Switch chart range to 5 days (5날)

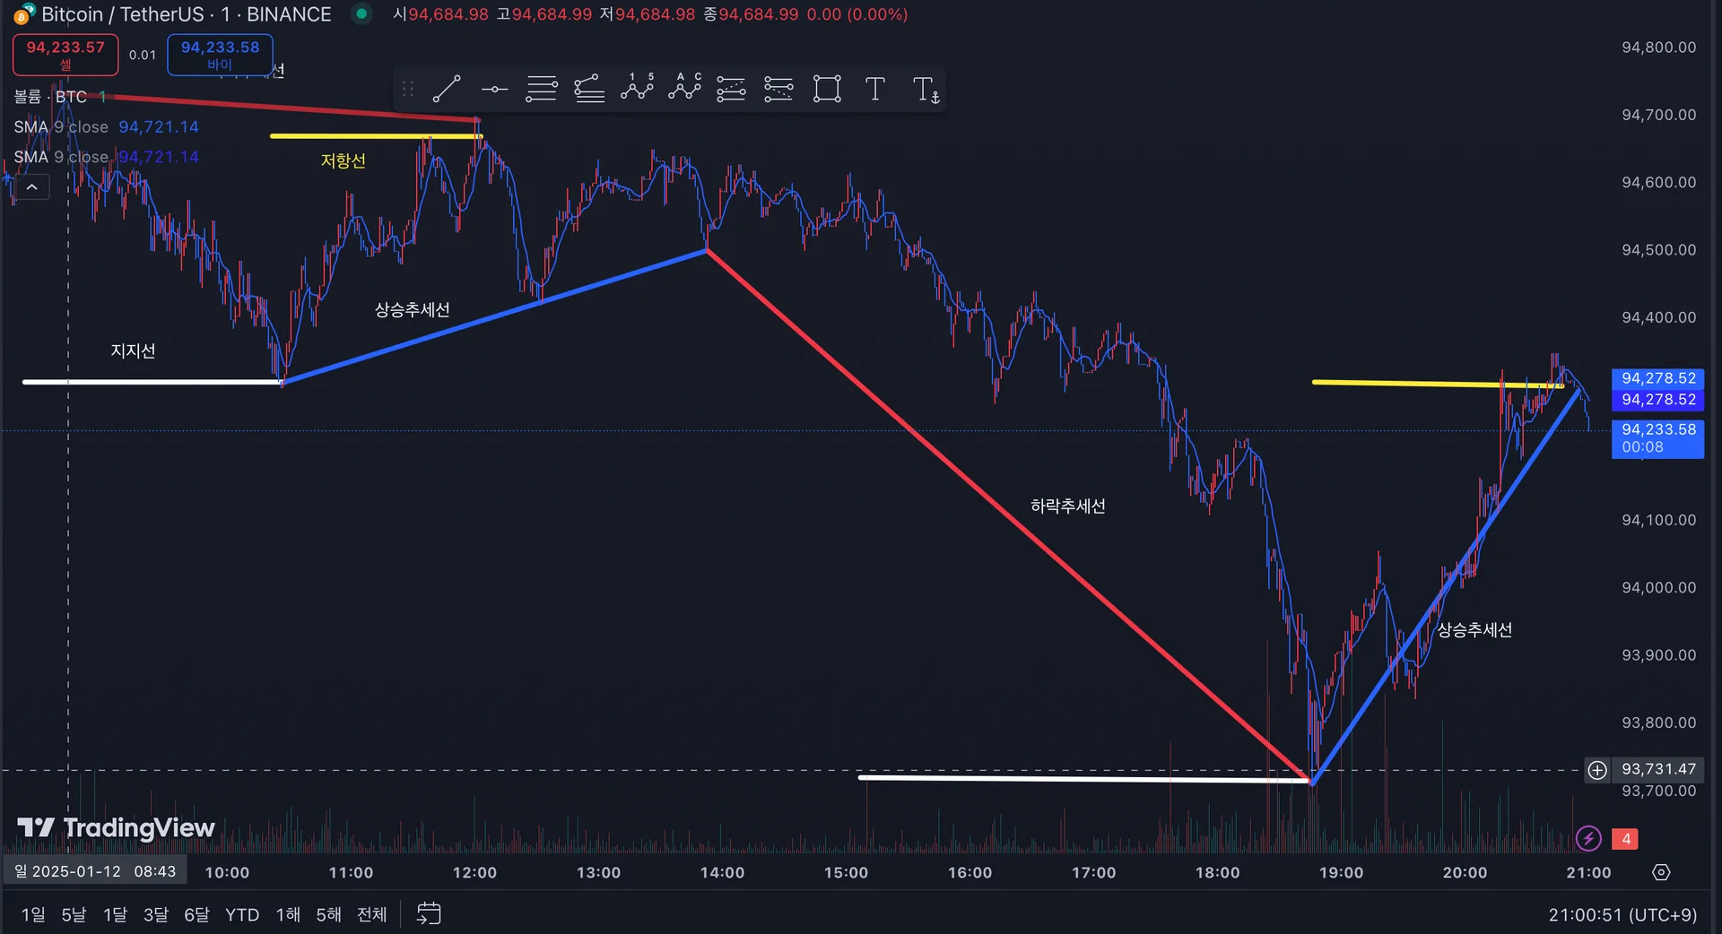[x=74, y=914]
